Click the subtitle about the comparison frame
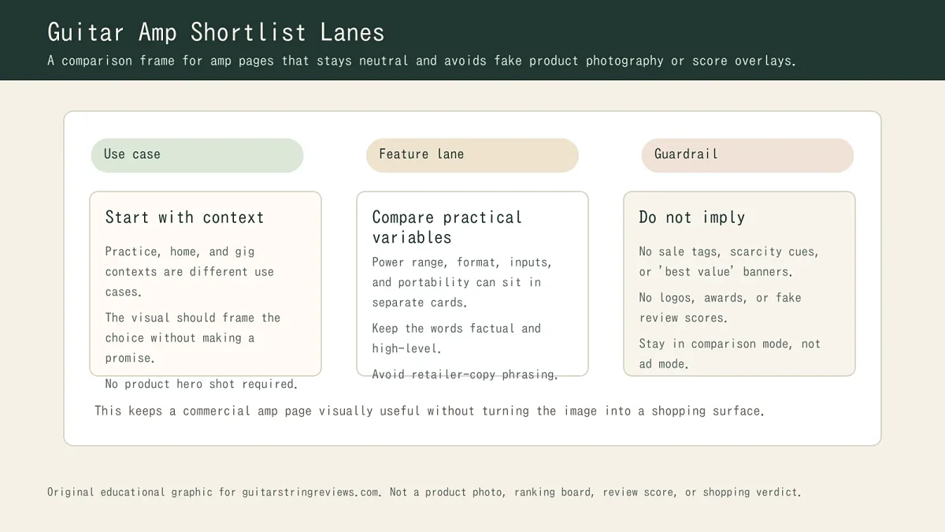This screenshot has width=945, height=532. (421, 61)
